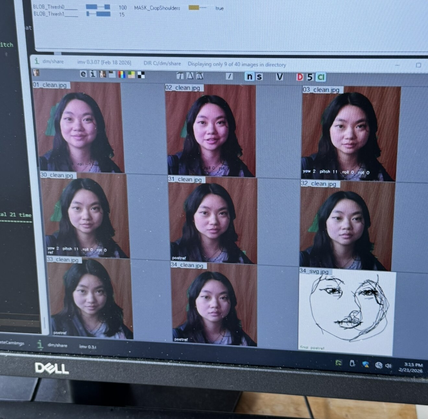Click the taskbar clock showing 3:15 PM
This screenshot has width=428, height=419.
410,367
